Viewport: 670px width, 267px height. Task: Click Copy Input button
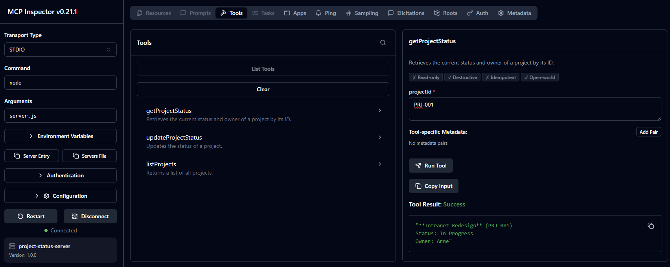coord(433,186)
